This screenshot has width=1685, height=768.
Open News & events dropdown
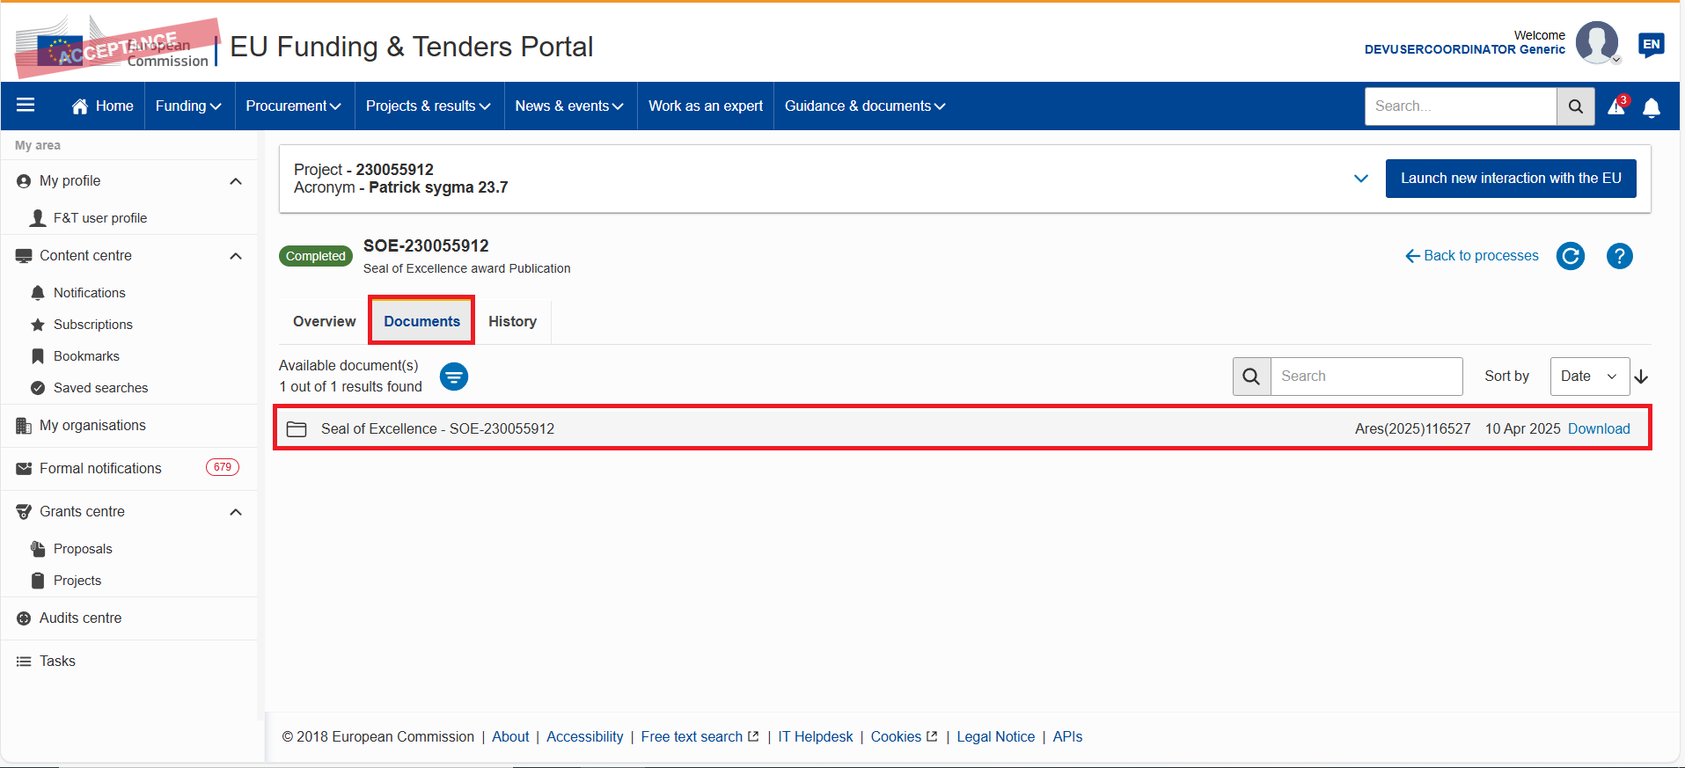coord(570,106)
